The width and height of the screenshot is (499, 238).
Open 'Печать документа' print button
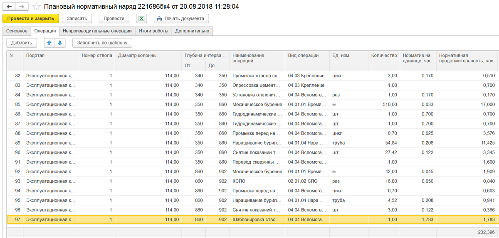pyautogui.click(x=181, y=18)
